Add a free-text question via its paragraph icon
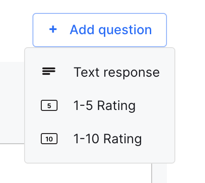The width and height of the screenshot is (205, 183). (x=49, y=71)
